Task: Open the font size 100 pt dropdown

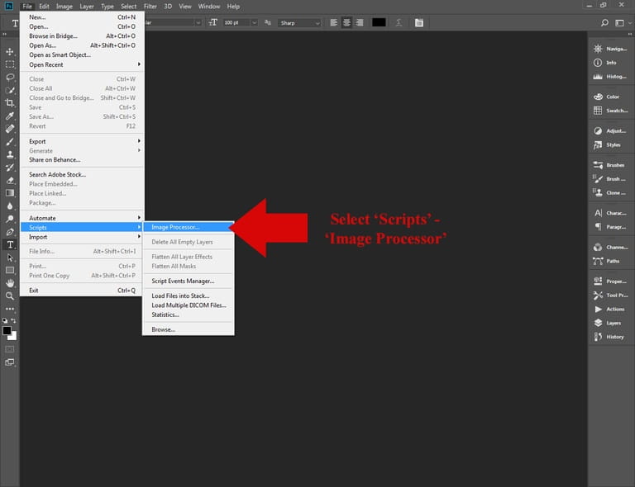Action: (x=255, y=22)
